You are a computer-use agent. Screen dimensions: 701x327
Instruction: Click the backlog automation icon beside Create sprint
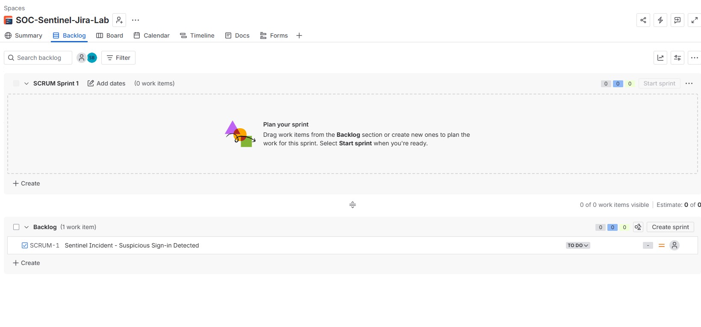tap(638, 227)
